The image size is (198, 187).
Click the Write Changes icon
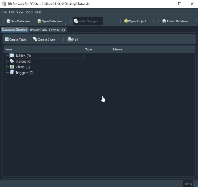coord(76,21)
